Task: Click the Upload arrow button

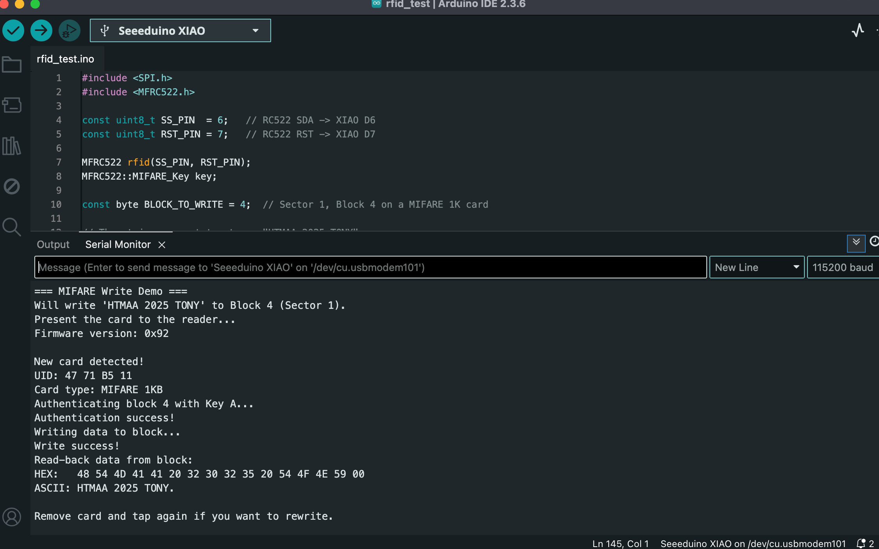Action: (x=41, y=30)
